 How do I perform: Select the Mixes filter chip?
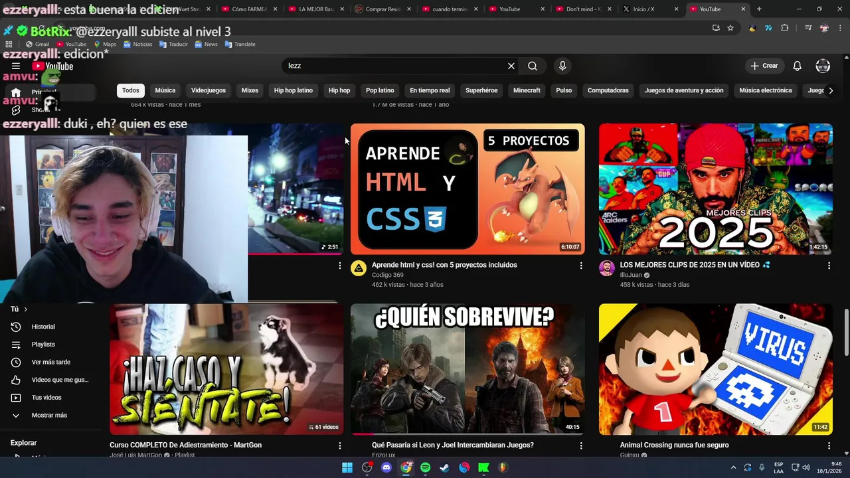pyautogui.click(x=250, y=90)
